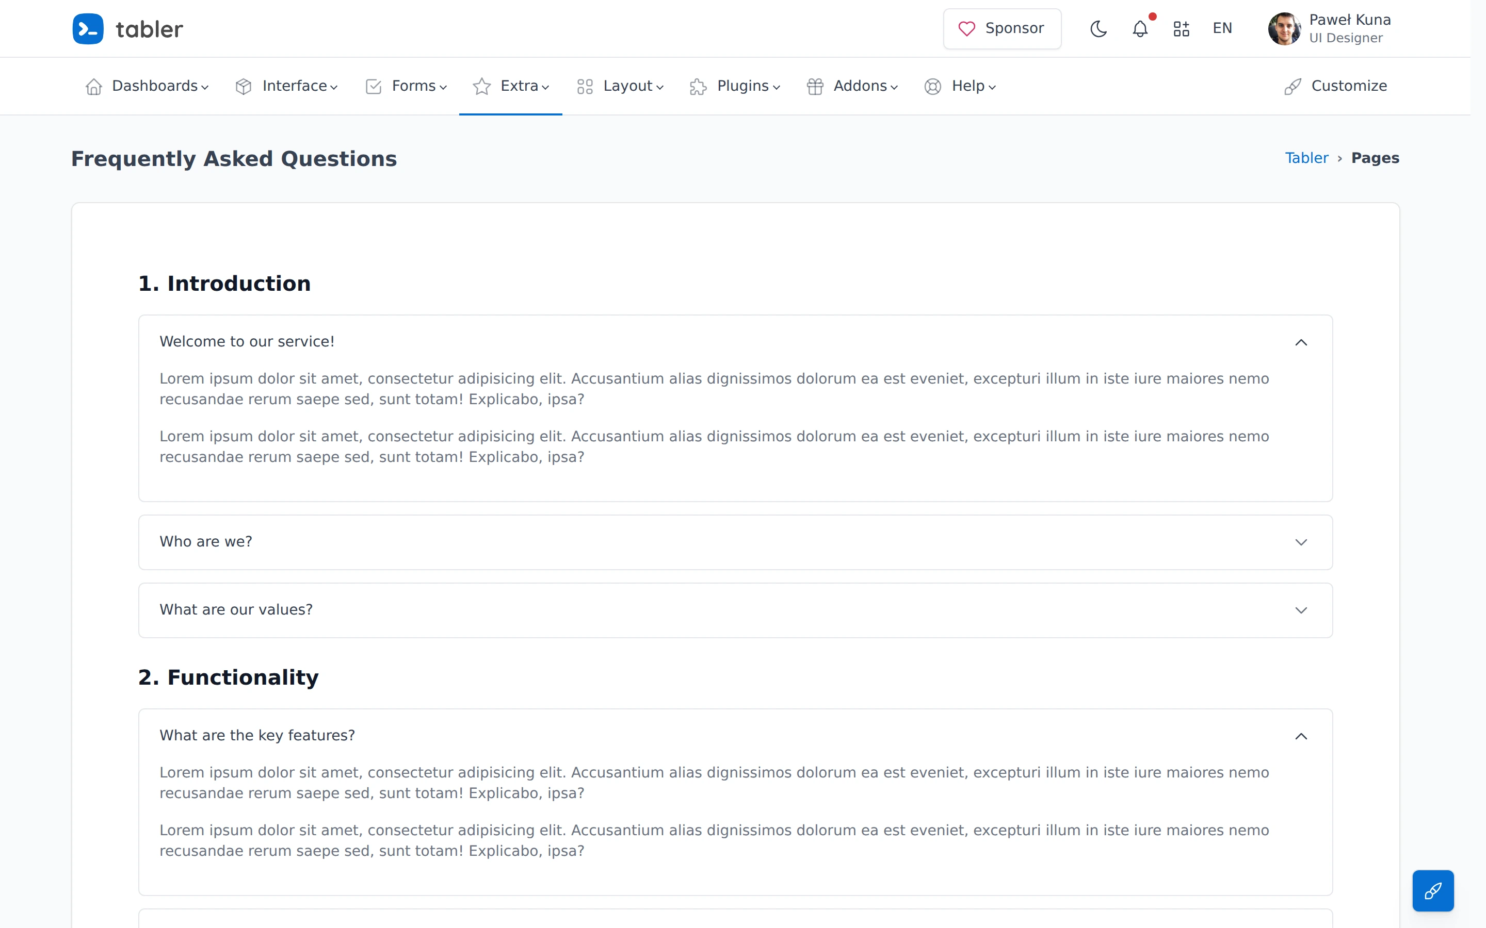Click the Addons gift icon
This screenshot has width=1486, height=928.
click(x=815, y=87)
